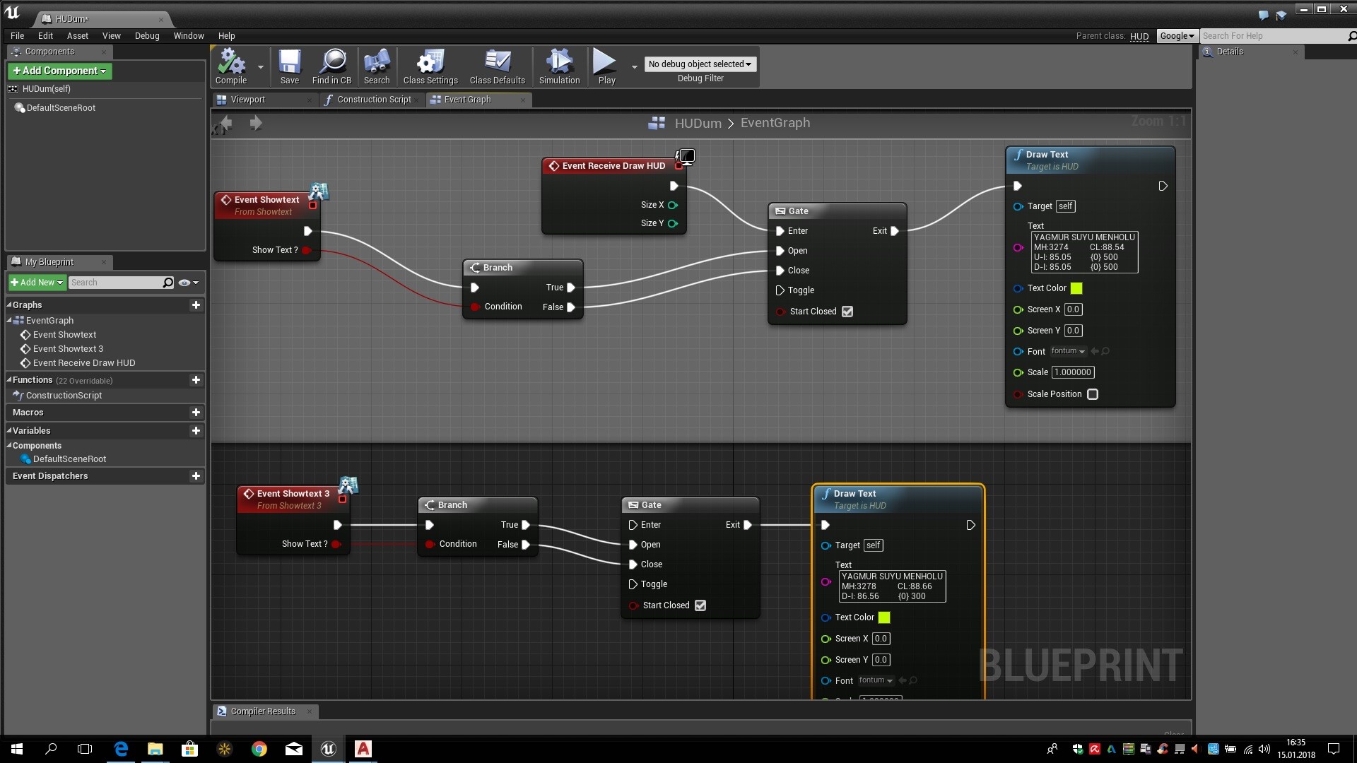This screenshot has width=1357, height=763.
Task: Switch to the Viewport tab
Action: (247, 100)
